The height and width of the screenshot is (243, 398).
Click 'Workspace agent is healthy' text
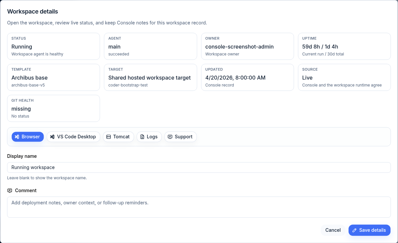37,54
